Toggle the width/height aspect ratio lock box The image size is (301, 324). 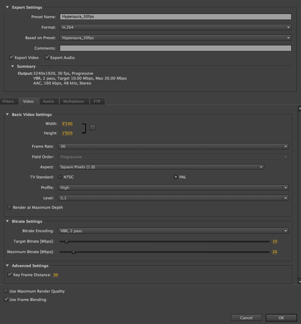[93, 127]
